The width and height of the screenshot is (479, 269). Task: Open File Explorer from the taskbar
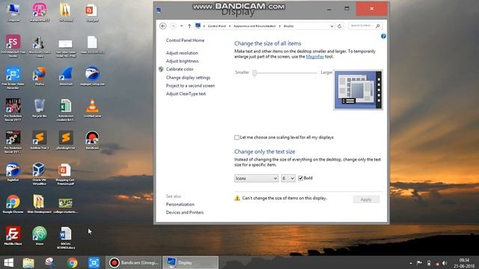(x=28, y=262)
